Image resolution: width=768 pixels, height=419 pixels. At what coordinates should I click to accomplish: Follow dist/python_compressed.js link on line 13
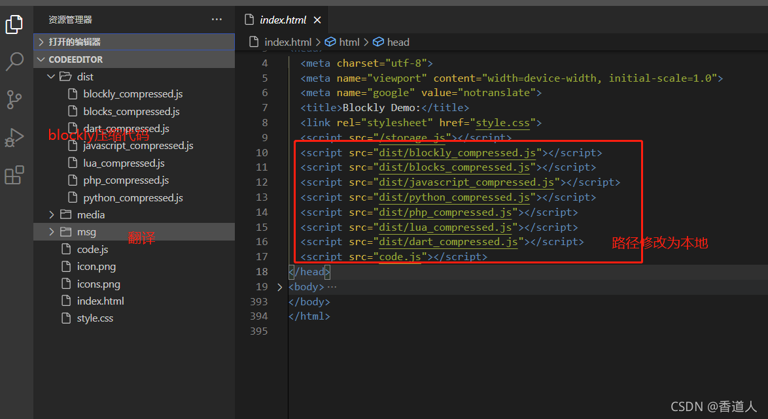click(x=455, y=197)
